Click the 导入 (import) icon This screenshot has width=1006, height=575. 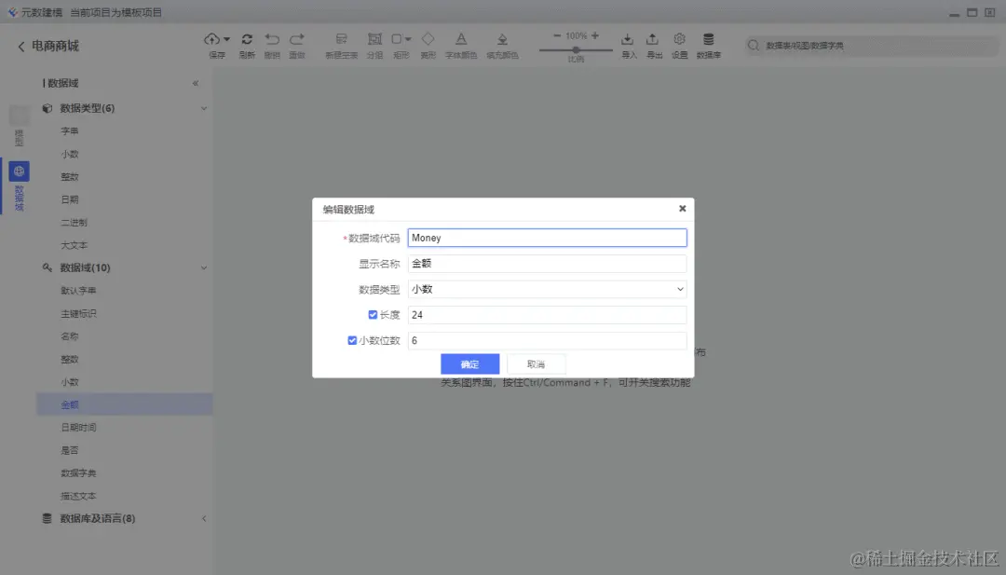(628, 39)
